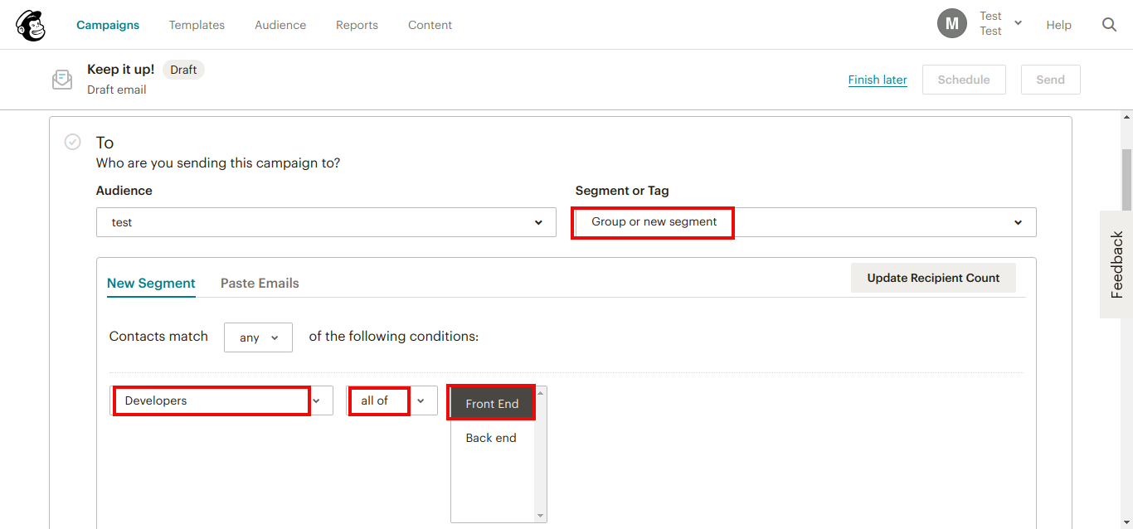This screenshot has height=529, width=1133.
Task: Open the all of operator dropdown
Action: [x=391, y=400]
